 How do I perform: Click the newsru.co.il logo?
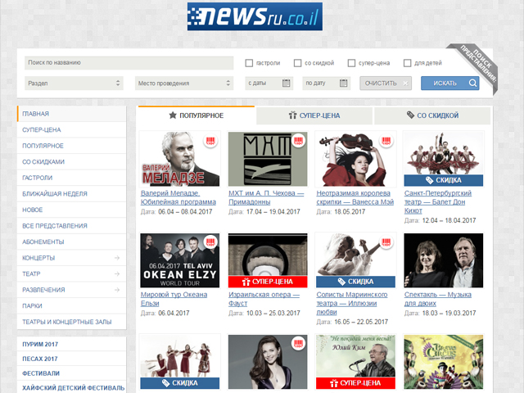click(255, 16)
